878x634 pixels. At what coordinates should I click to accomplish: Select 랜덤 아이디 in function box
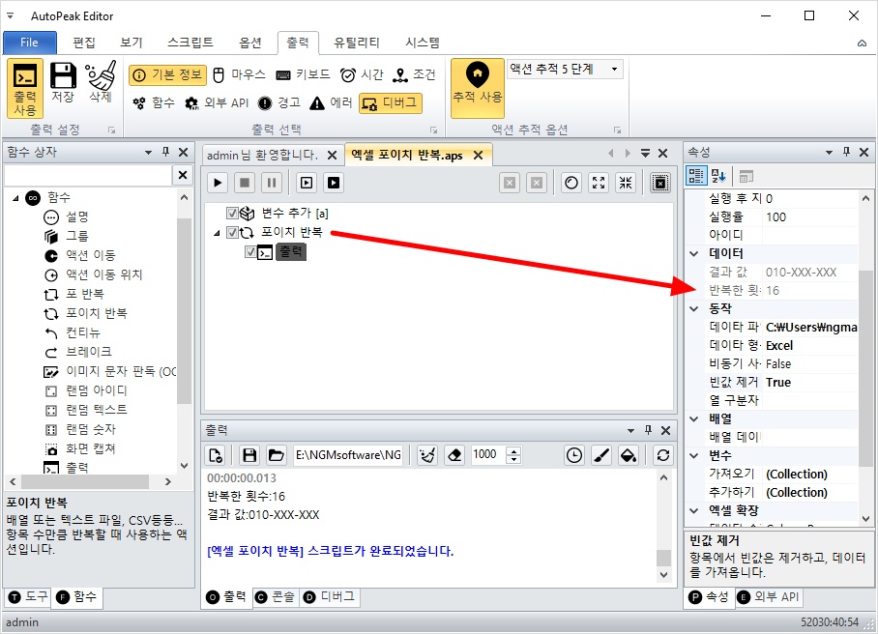coord(97,390)
